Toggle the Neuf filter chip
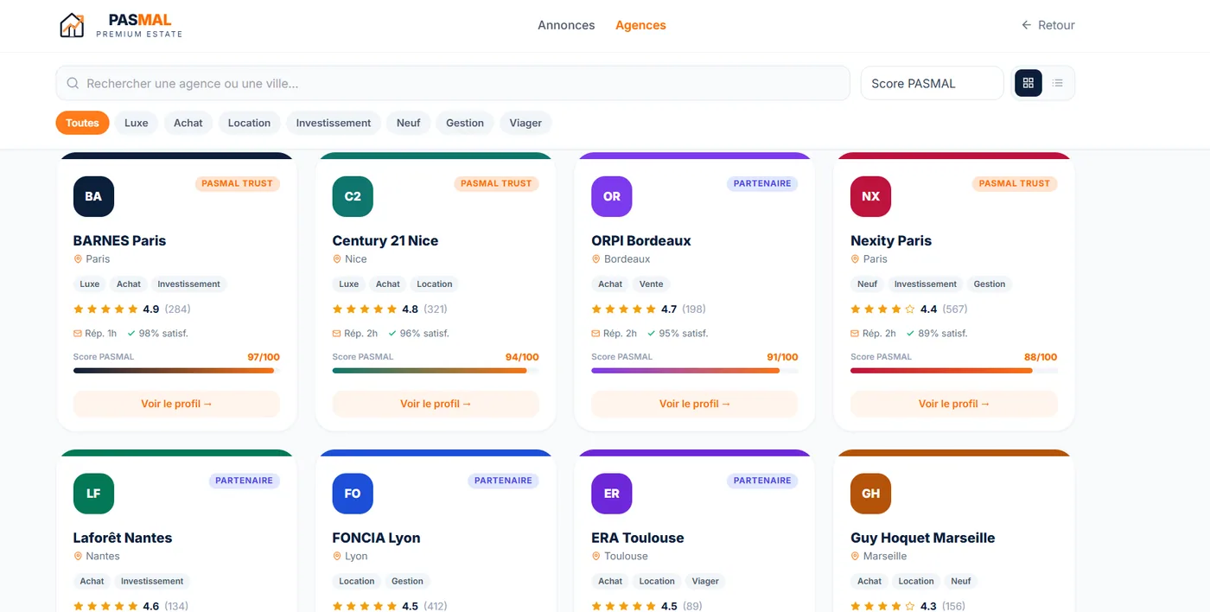 [x=409, y=123]
